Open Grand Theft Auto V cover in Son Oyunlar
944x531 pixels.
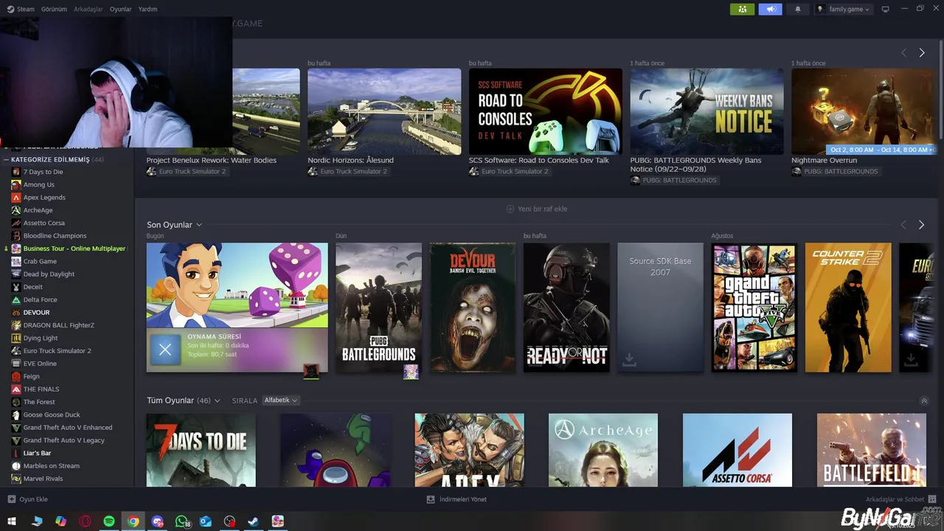pyautogui.click(x=754, y=308)
